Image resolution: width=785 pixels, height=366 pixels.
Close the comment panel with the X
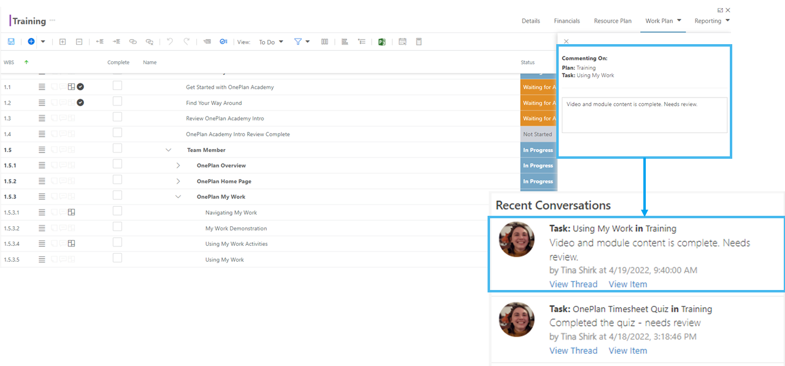(x=566, y=41)
